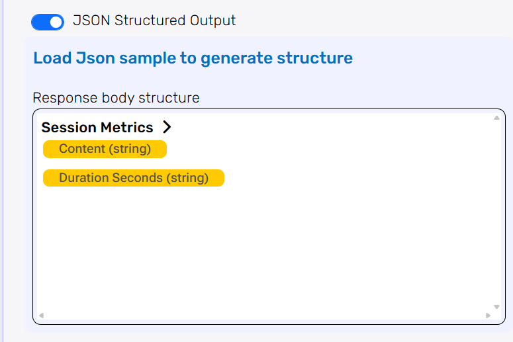
Task: Click the white knob of the JSON toggle
Action: pos(56,22)
